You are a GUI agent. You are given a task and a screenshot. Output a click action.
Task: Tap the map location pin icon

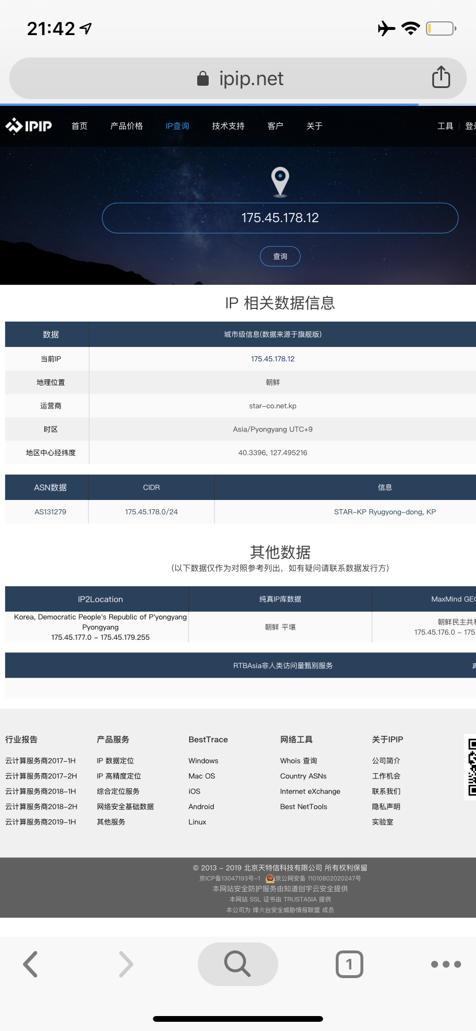[x=280, y=181]
